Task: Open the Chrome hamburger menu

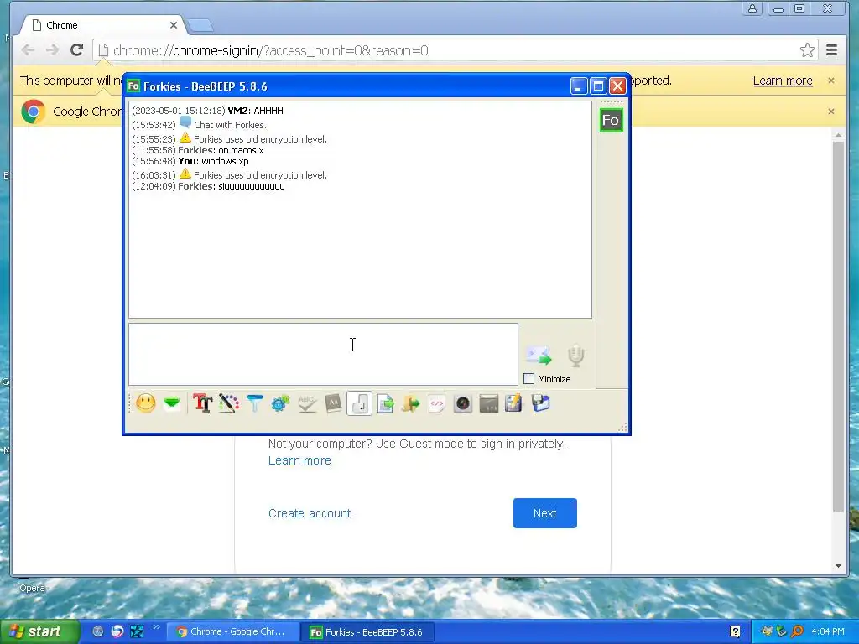Action: click(831, 50)
